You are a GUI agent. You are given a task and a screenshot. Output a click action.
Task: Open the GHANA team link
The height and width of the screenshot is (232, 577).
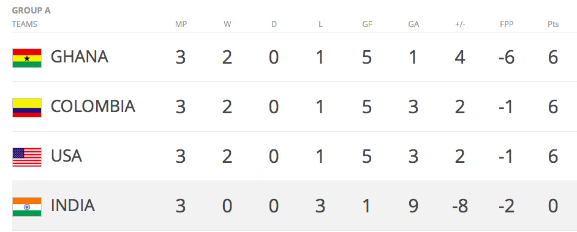point(80,57)
